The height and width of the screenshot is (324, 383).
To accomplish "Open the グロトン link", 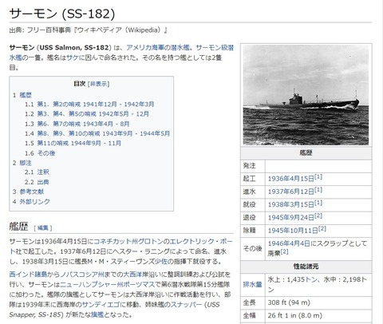I will tap(151, 242).
